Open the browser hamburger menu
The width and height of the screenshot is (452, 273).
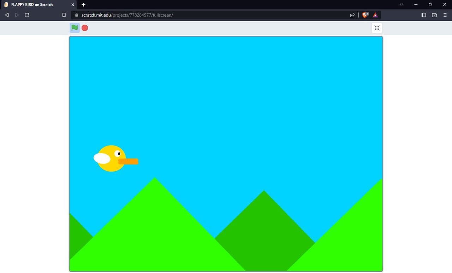[x=445, y=15]
